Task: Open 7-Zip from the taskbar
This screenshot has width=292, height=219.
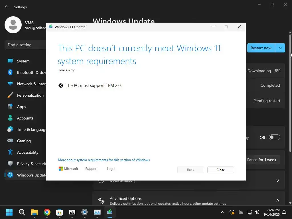Action: 72,212
